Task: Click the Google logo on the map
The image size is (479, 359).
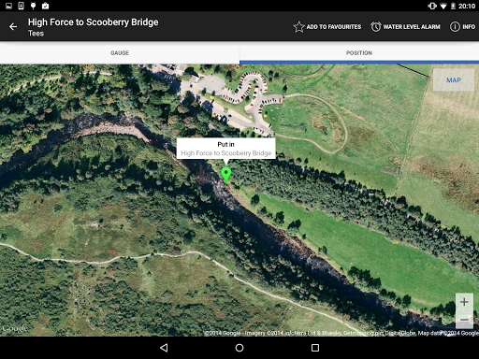Action: click(15, 328)
